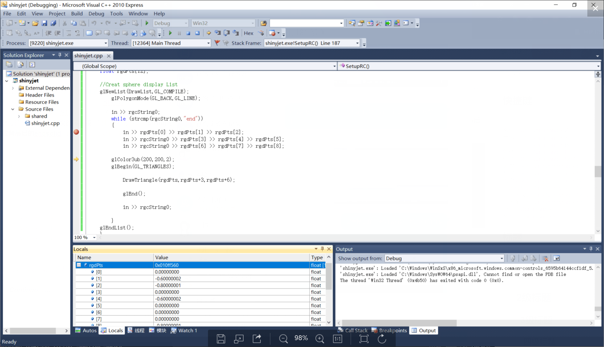Click the code editor vertical scrollbar thumb
Image resolution: width=604 pixels, height=347 pixels.
click(x=598, y=171)
